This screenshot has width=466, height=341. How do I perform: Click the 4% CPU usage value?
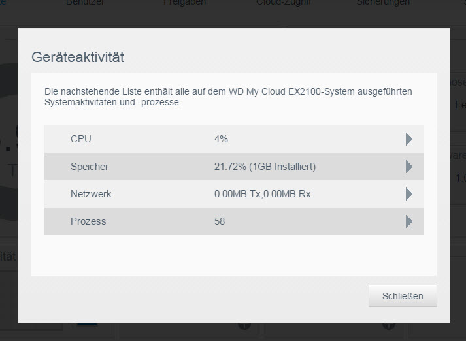click(221, 139)
